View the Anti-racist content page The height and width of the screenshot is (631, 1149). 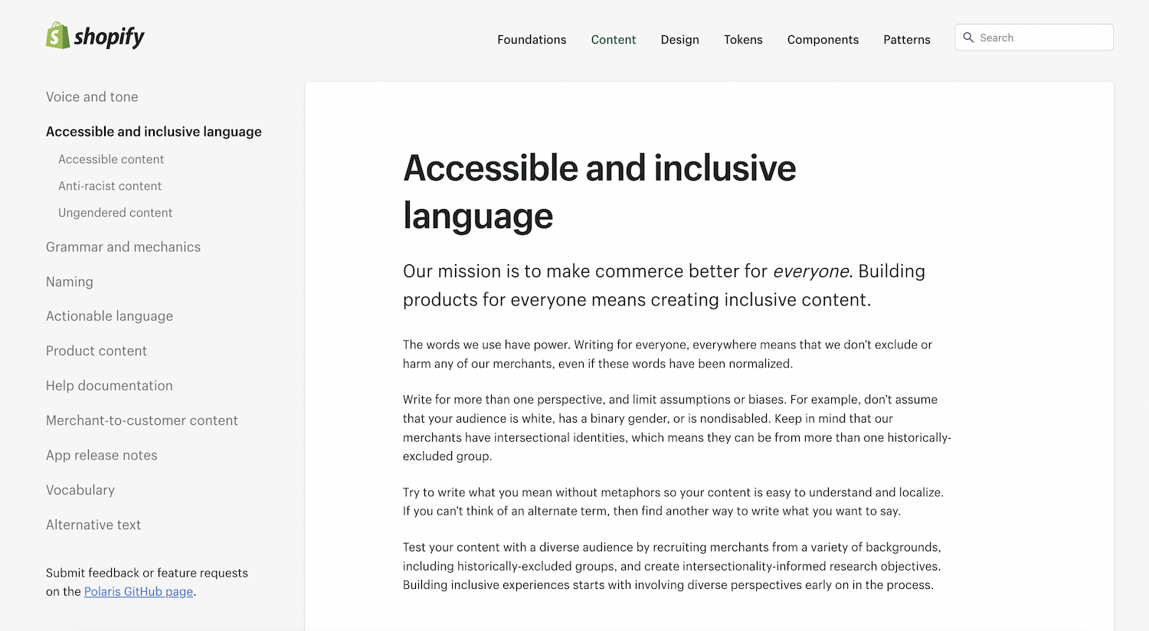[110, 185]
